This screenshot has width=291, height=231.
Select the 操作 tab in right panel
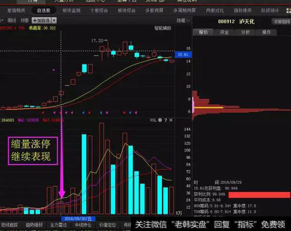click(267, 32)
